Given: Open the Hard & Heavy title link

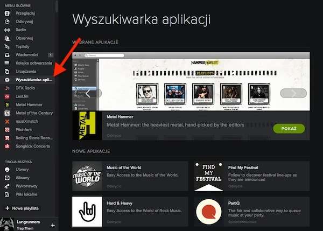Looking at the screenshot, I should (120, 203).
